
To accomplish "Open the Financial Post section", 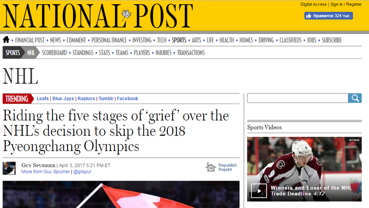I will [x=29, y=40].
